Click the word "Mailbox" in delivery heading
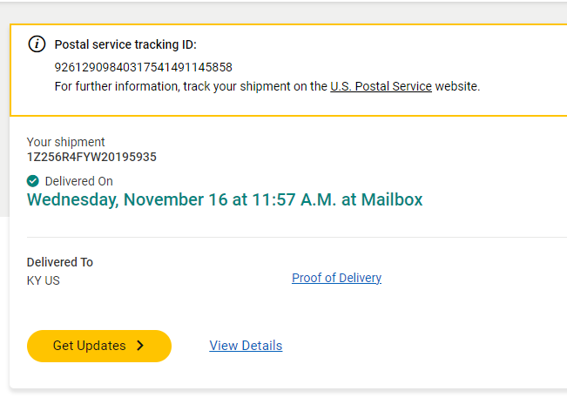 click(x=390, y=199)
